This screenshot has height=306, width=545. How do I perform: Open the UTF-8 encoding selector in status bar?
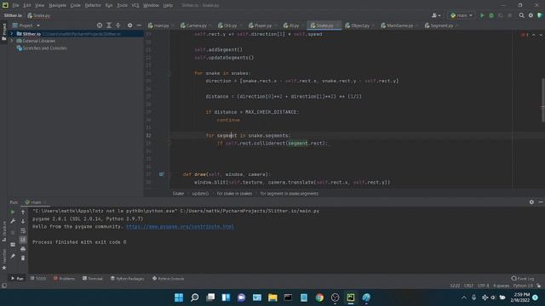(483, 286)
